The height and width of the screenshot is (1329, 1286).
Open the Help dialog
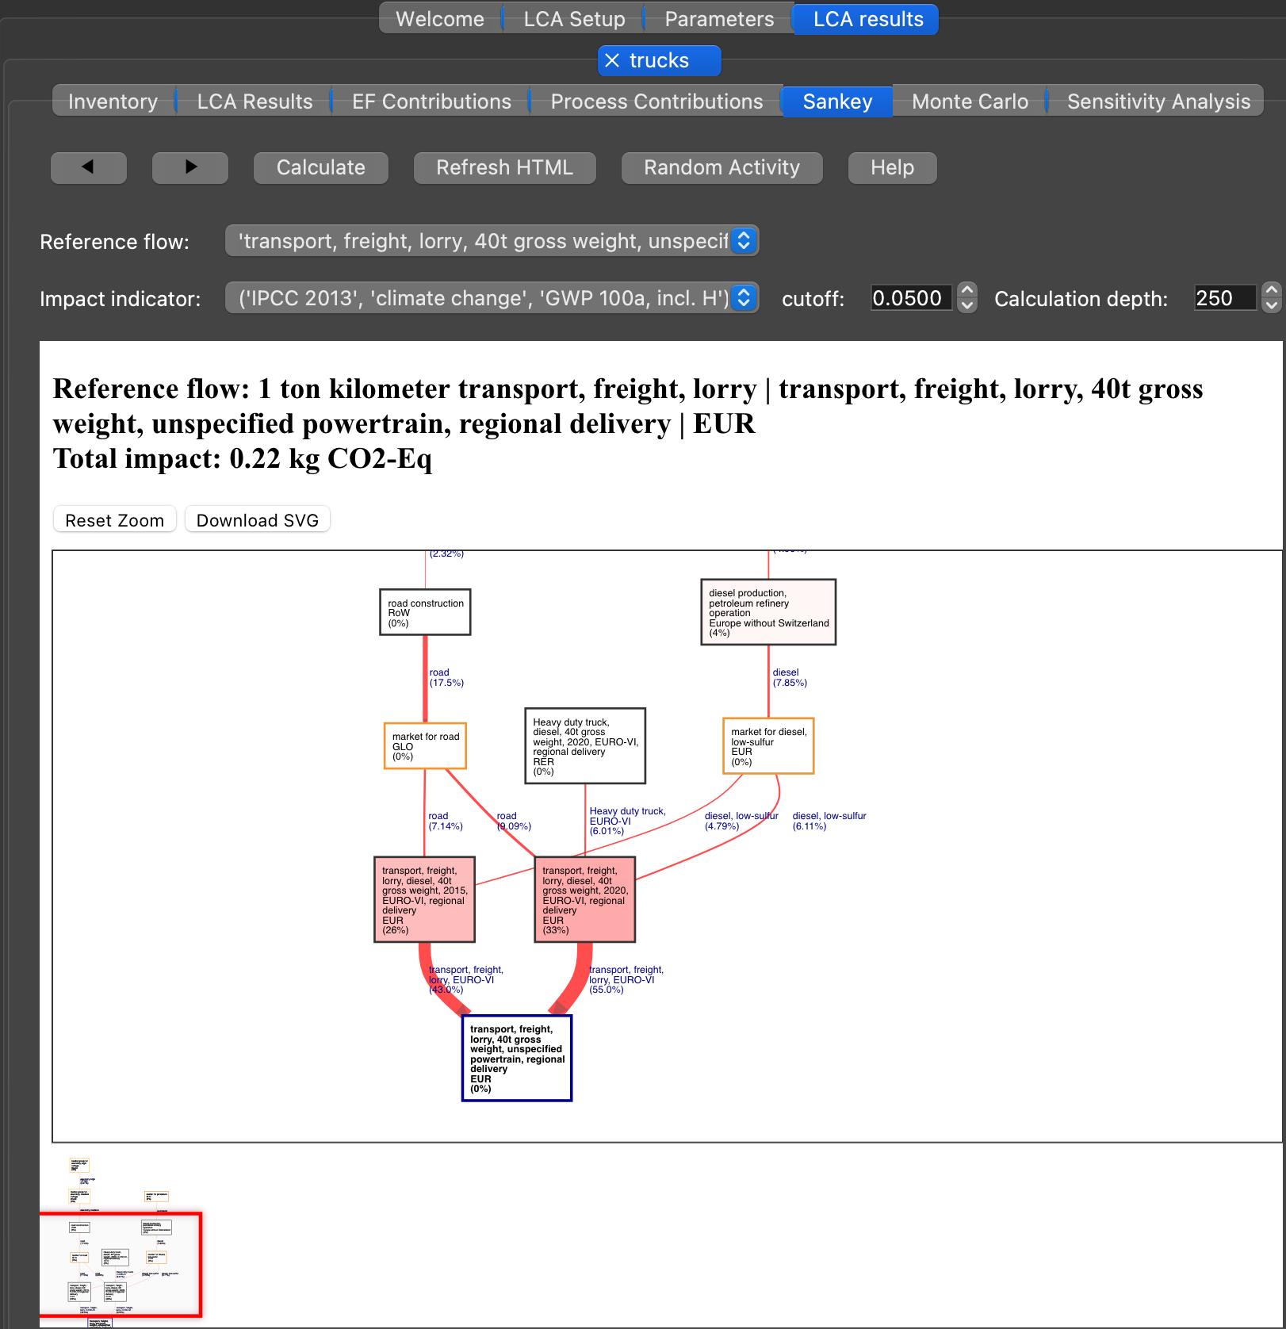892,167
